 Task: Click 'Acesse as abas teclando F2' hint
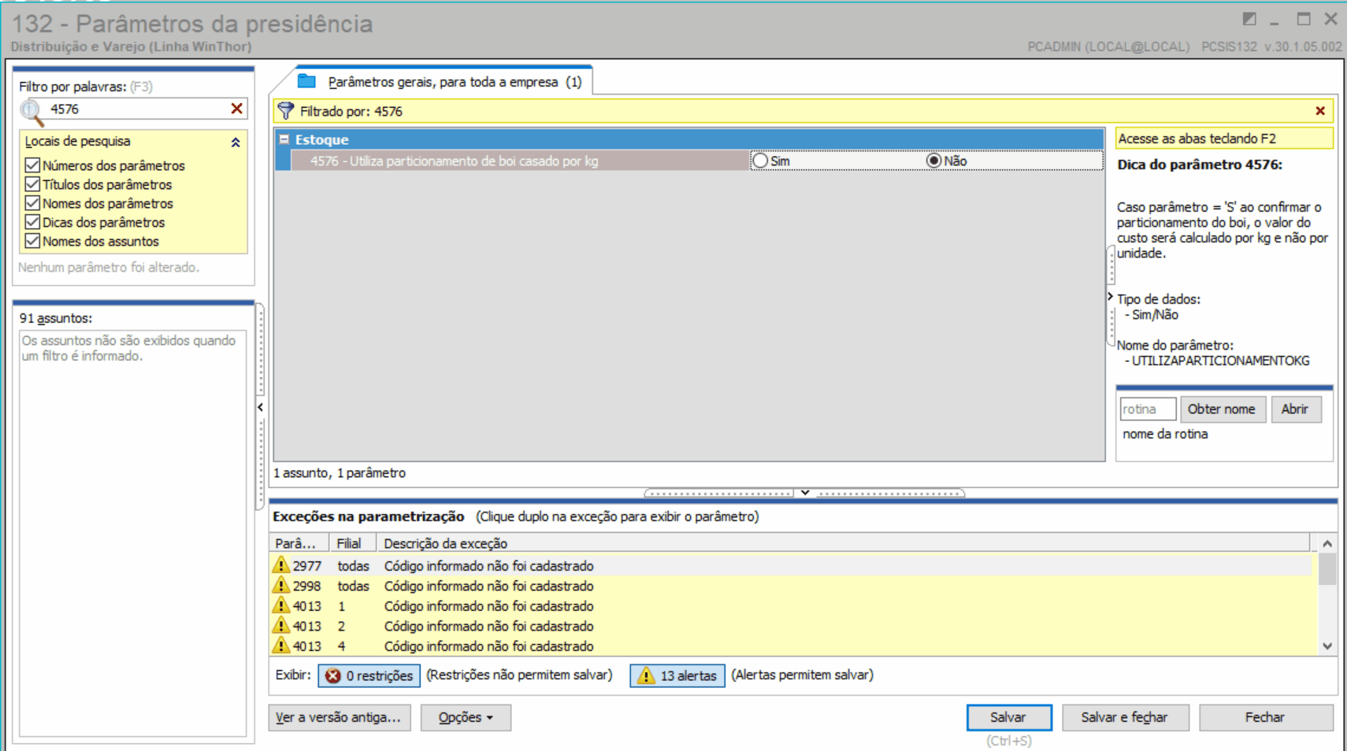pyautogui.click(x=1224, y=139)
